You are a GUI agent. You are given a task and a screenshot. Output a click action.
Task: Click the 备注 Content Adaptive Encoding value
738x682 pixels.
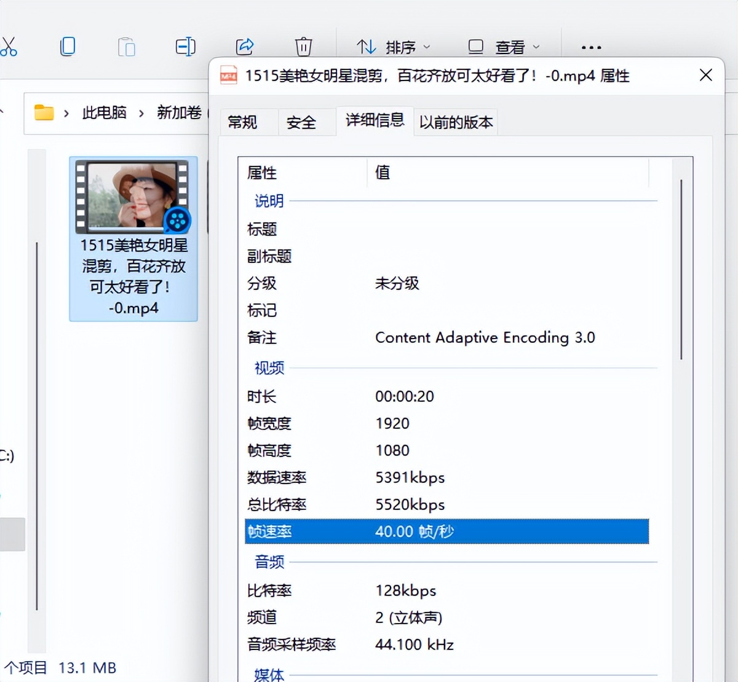point(485,337)
